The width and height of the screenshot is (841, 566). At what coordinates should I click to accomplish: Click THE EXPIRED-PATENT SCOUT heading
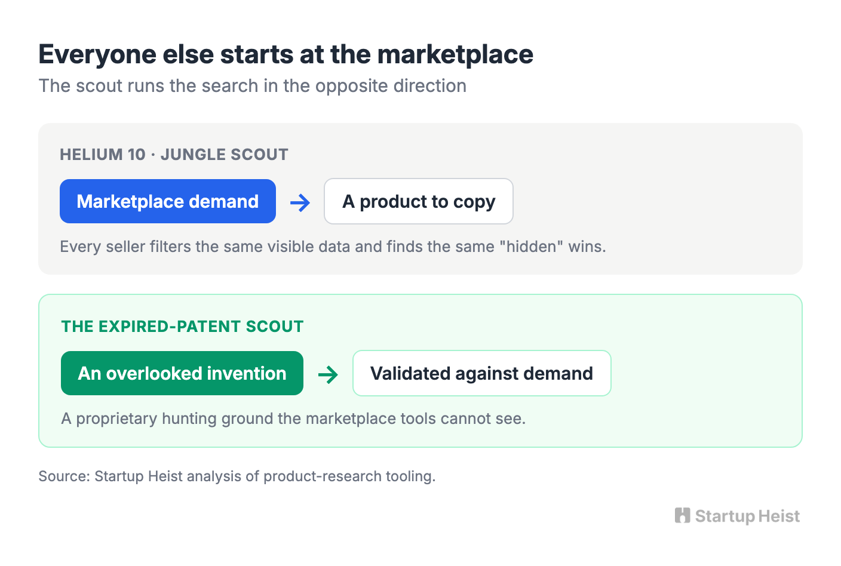(182, 327)
